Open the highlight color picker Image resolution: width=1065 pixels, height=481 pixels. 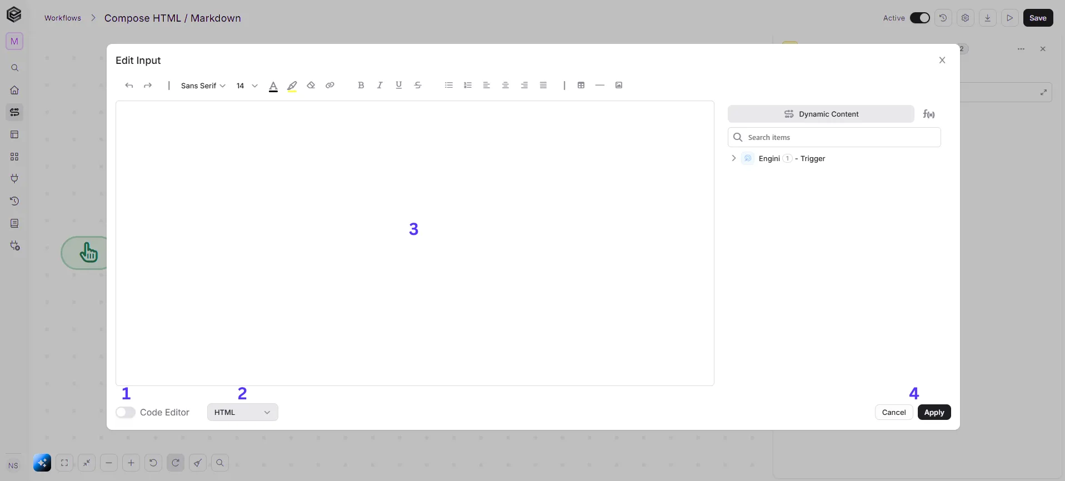pyautogui.click(x=292, y=86)
